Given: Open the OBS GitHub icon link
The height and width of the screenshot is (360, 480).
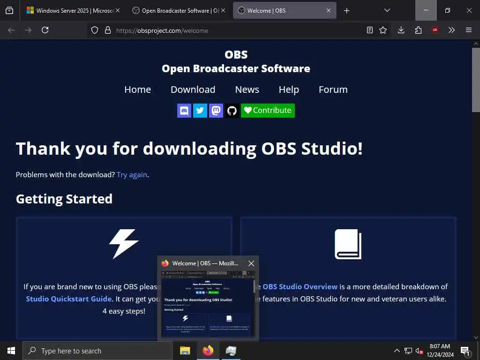Looking at the screenshot, I should pos(232,111).
